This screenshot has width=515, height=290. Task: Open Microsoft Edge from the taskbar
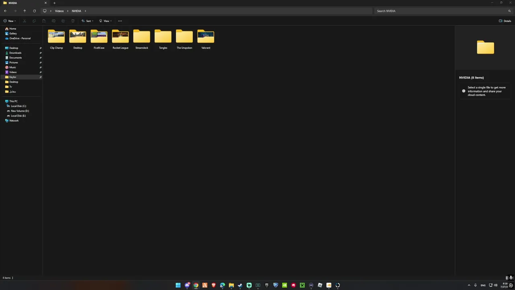222,285
